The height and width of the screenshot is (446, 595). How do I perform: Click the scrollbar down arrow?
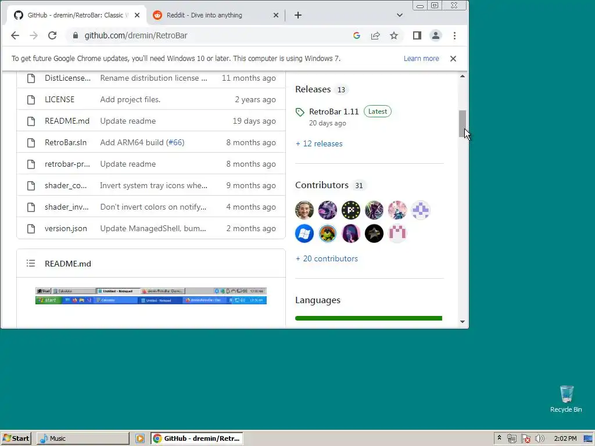point(462,322)
